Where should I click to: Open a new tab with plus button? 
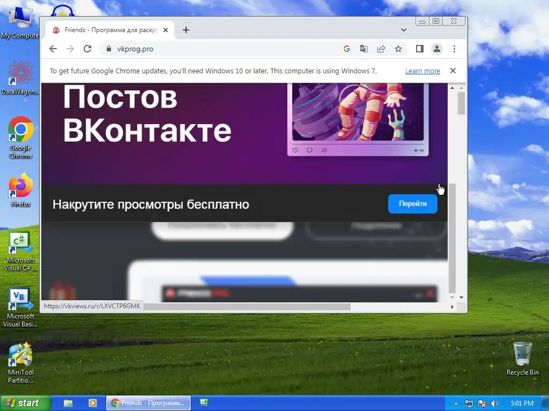[186, 30]
